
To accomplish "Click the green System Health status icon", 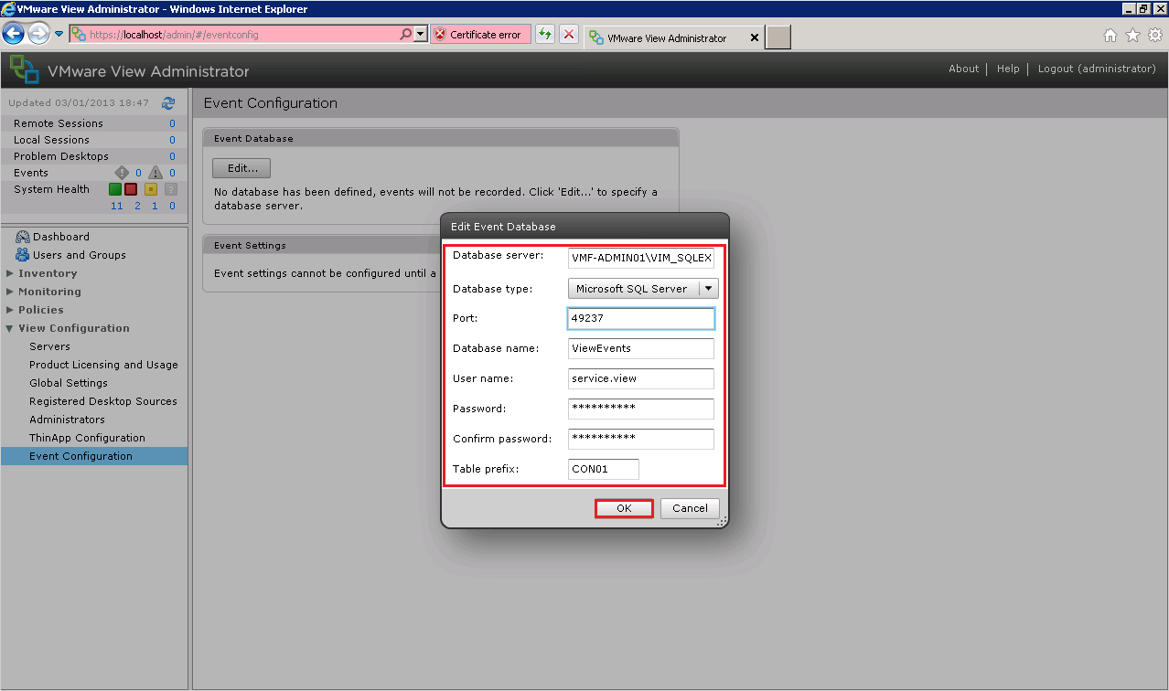I will (x=115, y=189).
